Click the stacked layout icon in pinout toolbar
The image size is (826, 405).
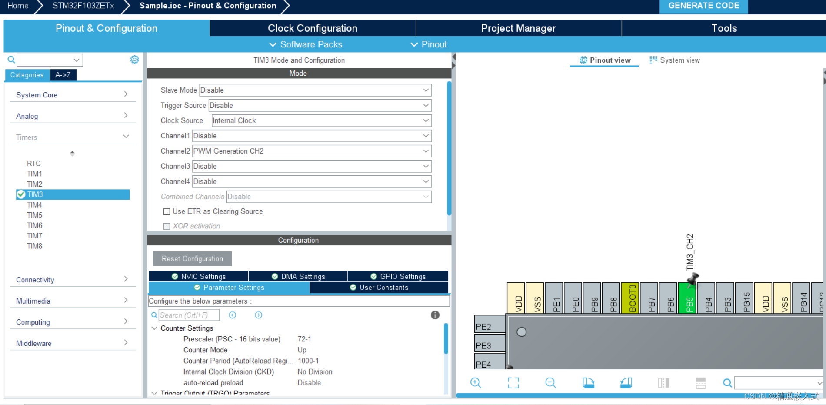pos(701,383)
